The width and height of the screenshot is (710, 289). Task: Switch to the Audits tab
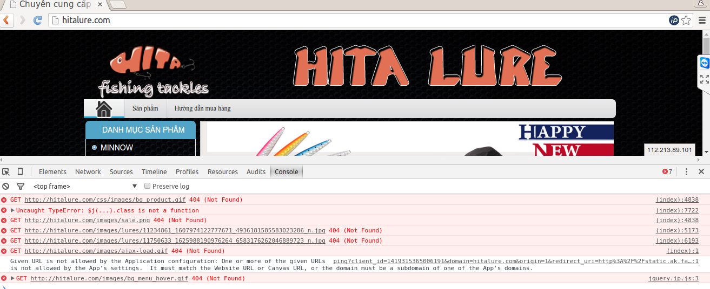pos(256,171)
